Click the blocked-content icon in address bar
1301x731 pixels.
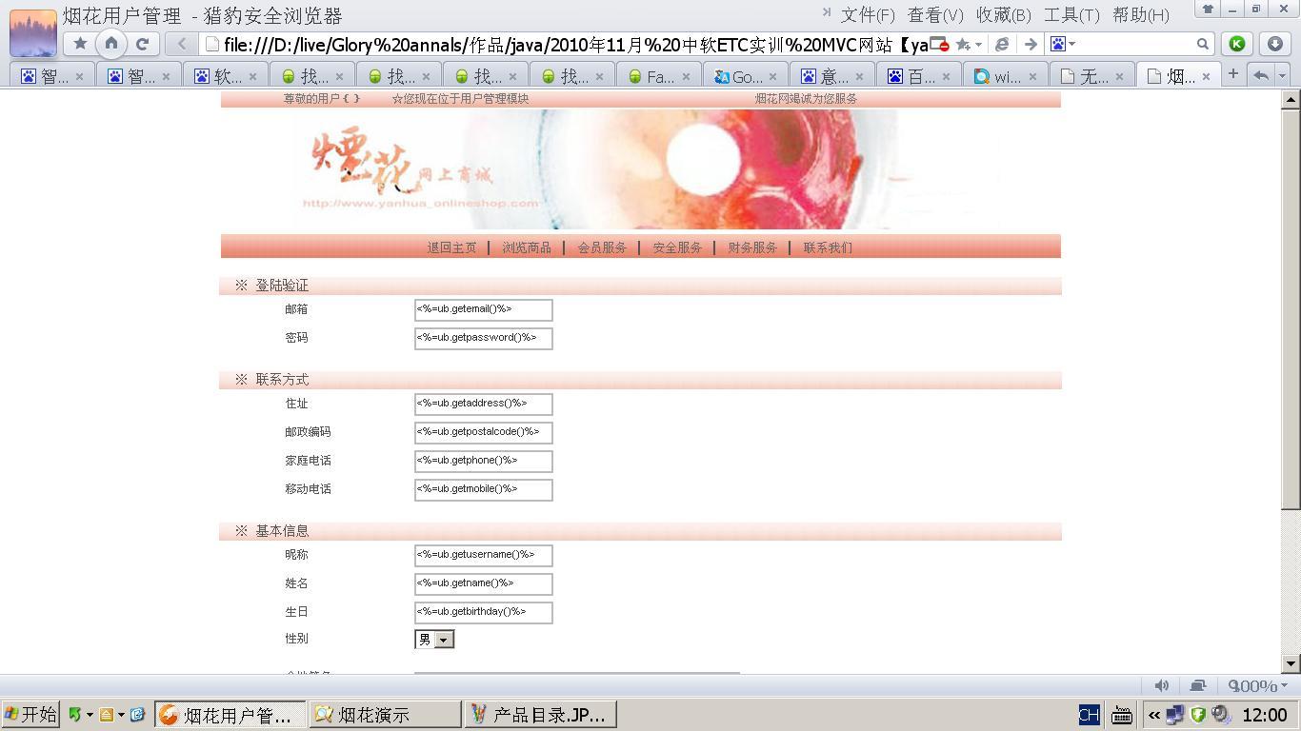coord(939,44)
